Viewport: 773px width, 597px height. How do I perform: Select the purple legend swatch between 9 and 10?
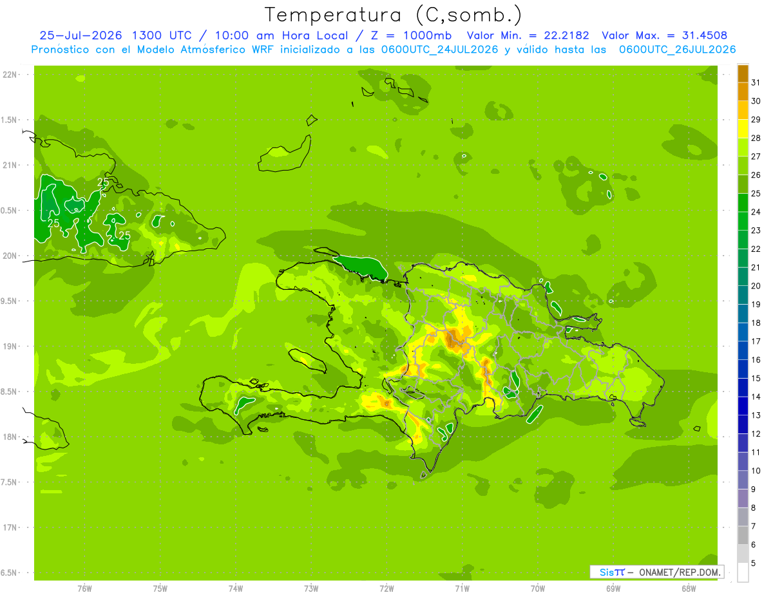pyautogui.click(x=743, y=480)
